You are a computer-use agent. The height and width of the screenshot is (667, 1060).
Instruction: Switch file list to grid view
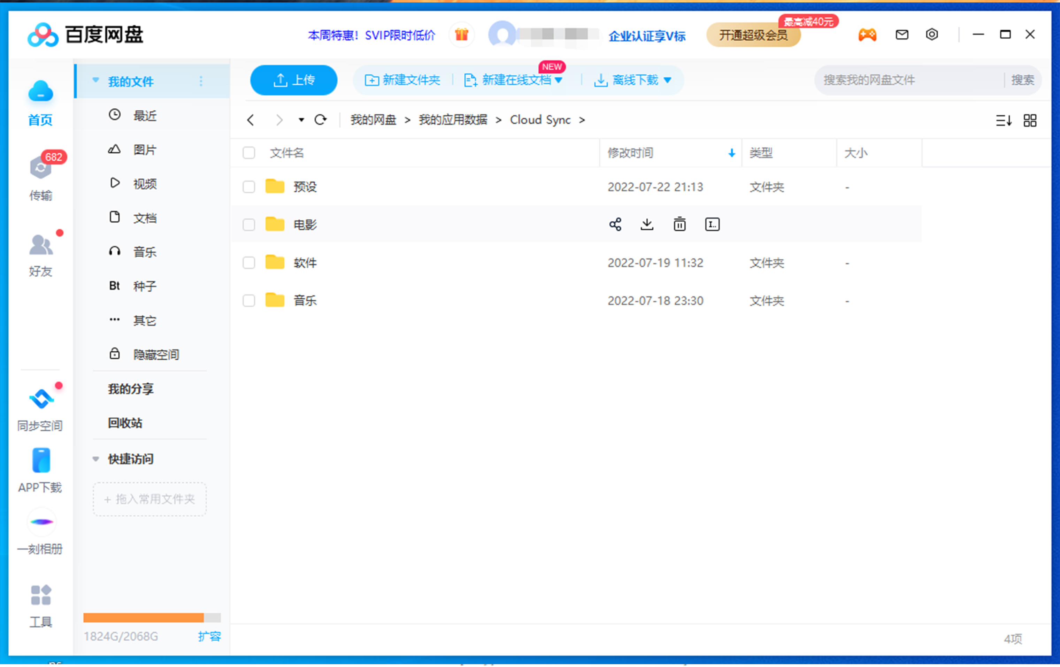[x=1030, y=120]
